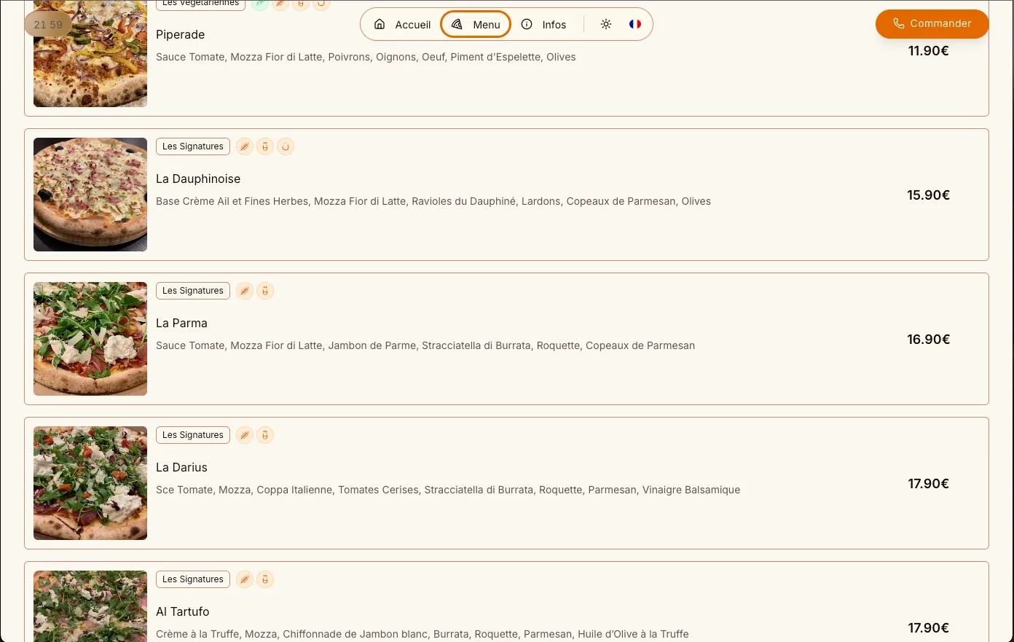Open the Piperade pizza photo
The width and height of the screenshot is (1014, 642).
point(90,54)
